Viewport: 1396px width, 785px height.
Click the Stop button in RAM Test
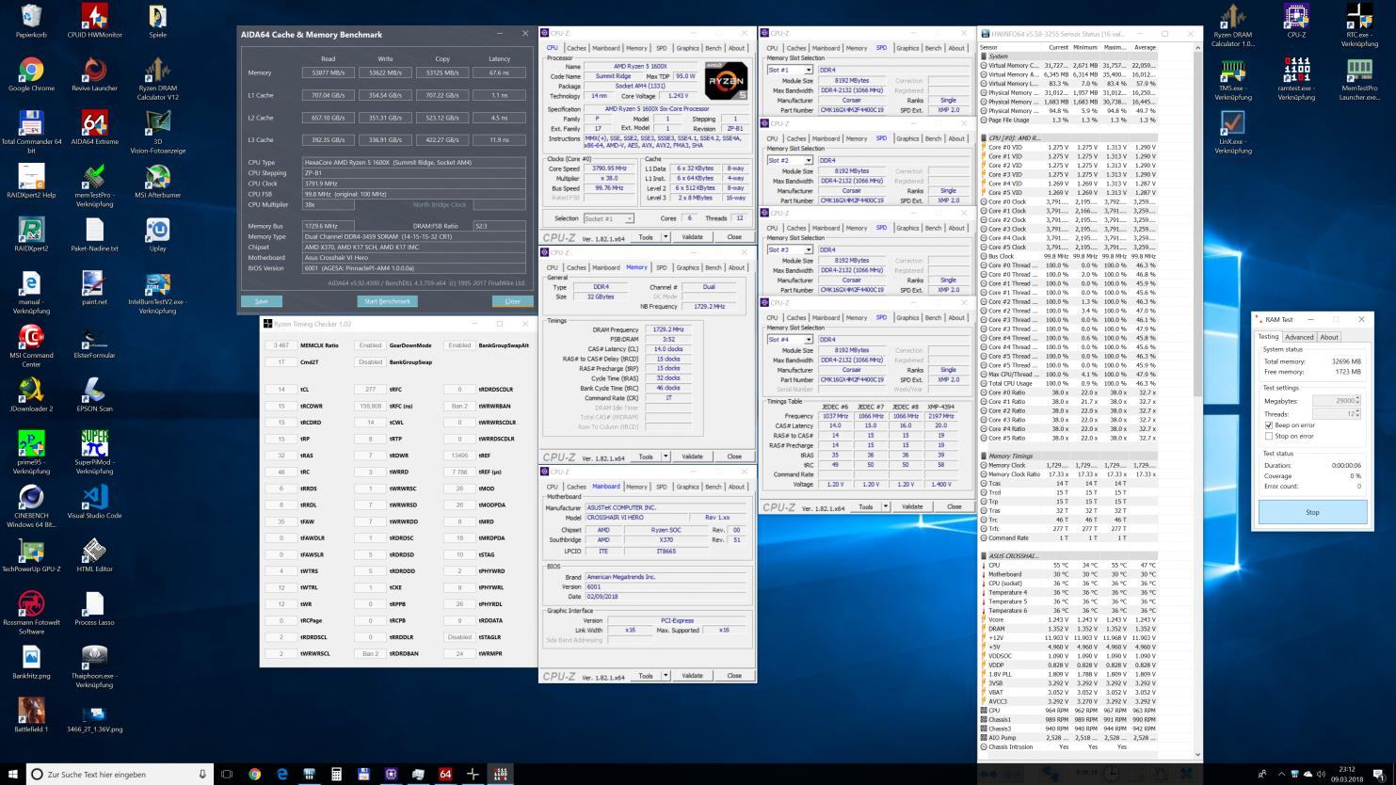pos(1312,512)
